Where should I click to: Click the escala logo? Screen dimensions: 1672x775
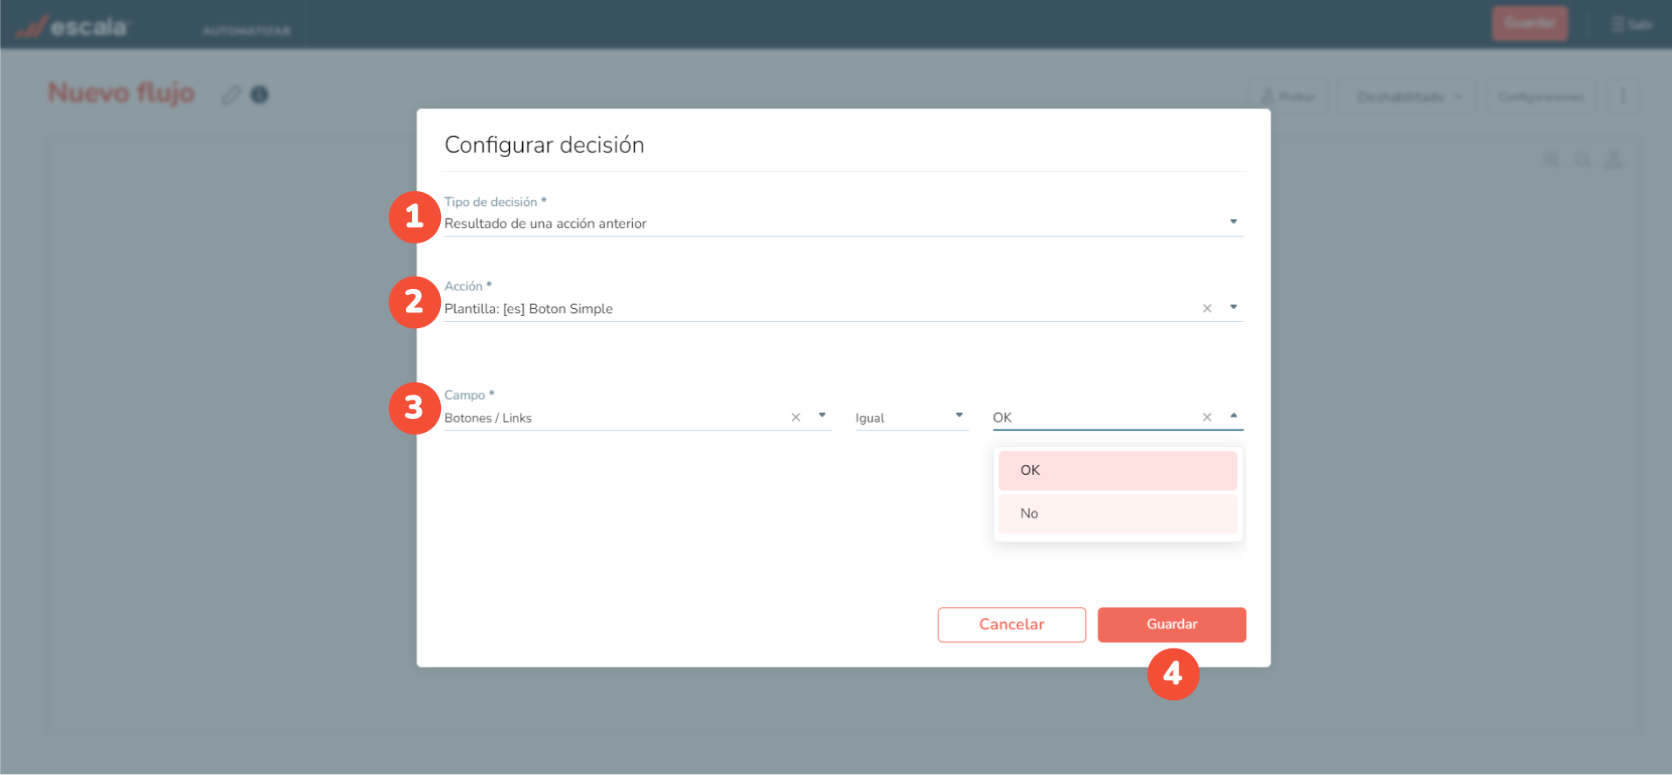72,27
